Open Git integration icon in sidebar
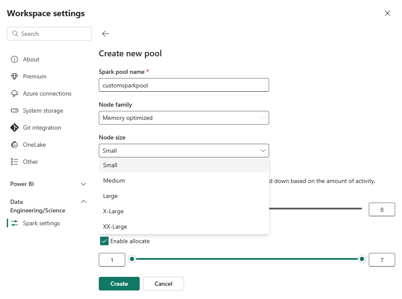 pyautogui.click(x=14, y=128)
